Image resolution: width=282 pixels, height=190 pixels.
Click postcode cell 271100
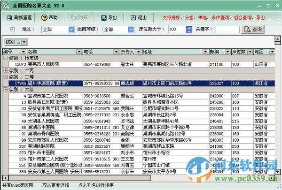pyautogui.click(x=220, y=64)
